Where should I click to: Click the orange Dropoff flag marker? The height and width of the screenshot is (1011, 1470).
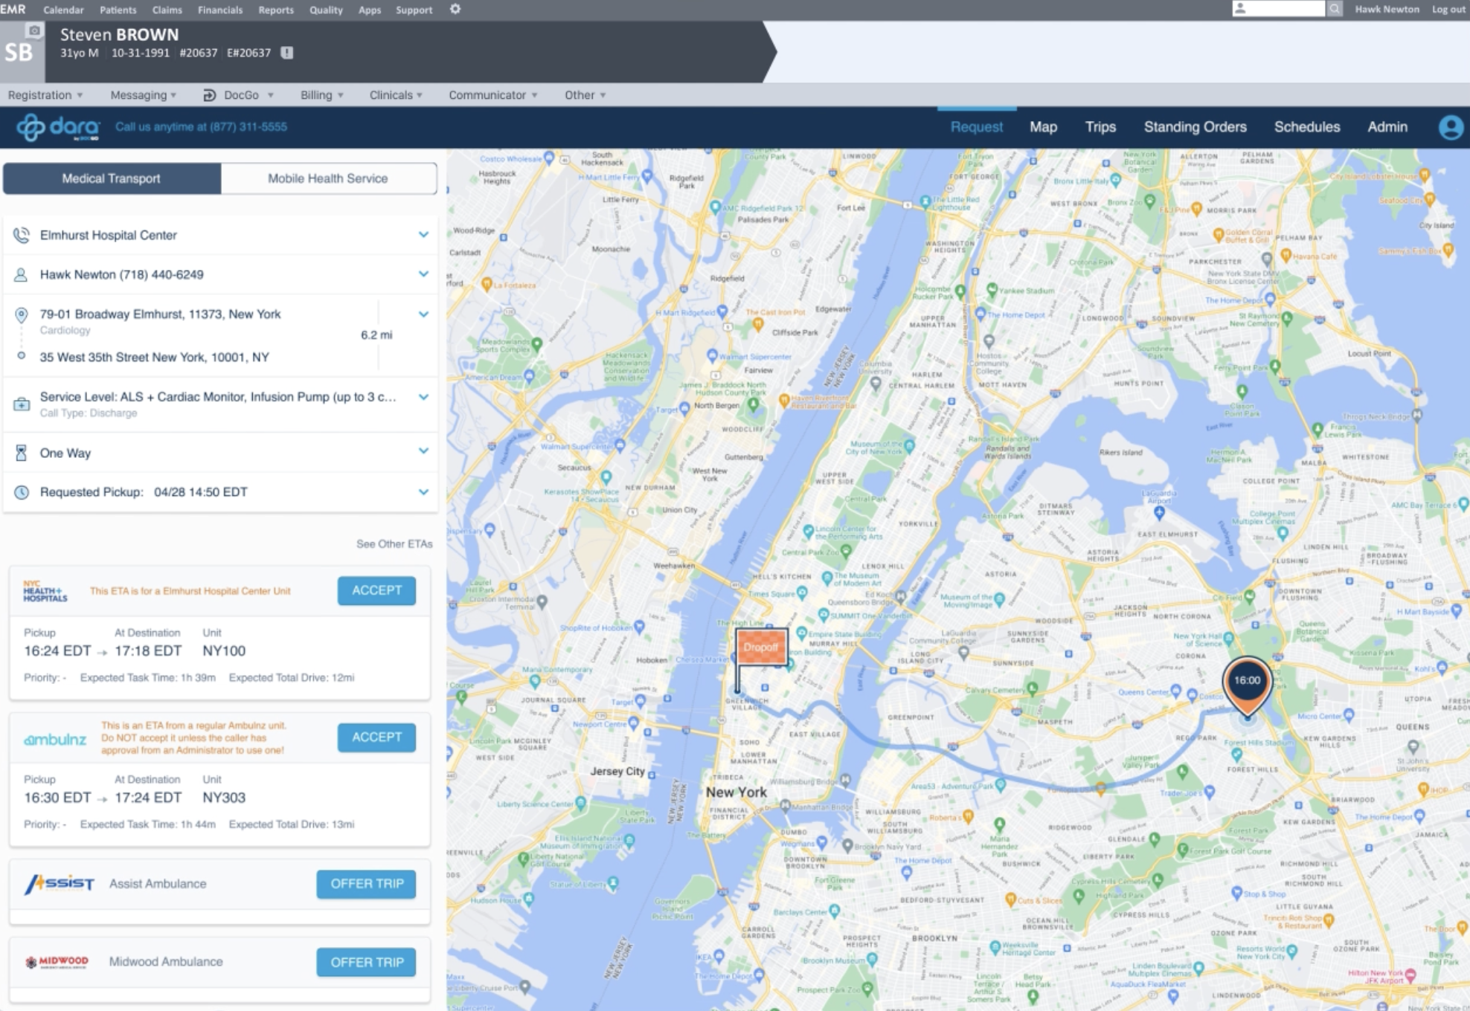[x=760, y=647]
